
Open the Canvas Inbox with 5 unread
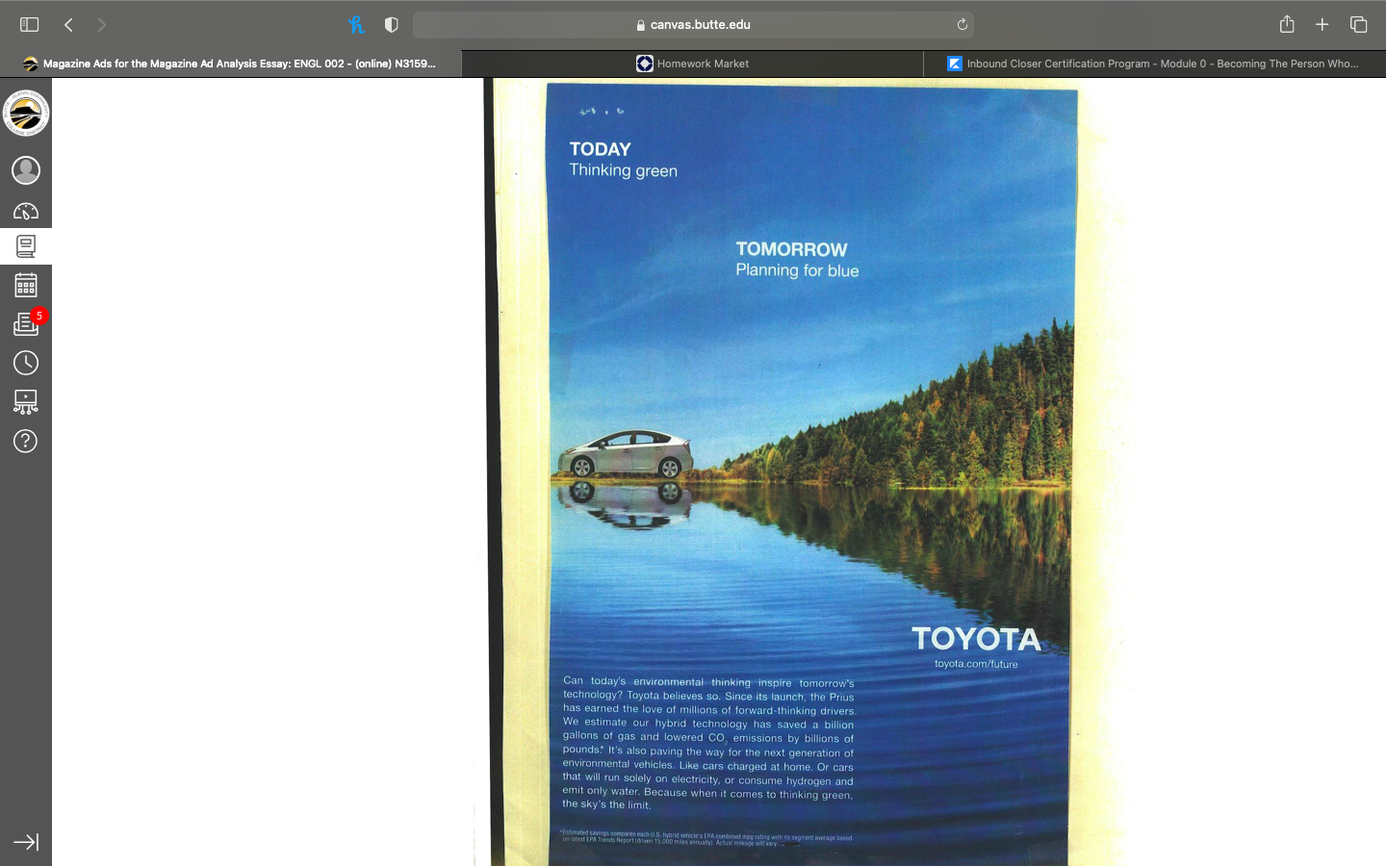coord(26,324)
